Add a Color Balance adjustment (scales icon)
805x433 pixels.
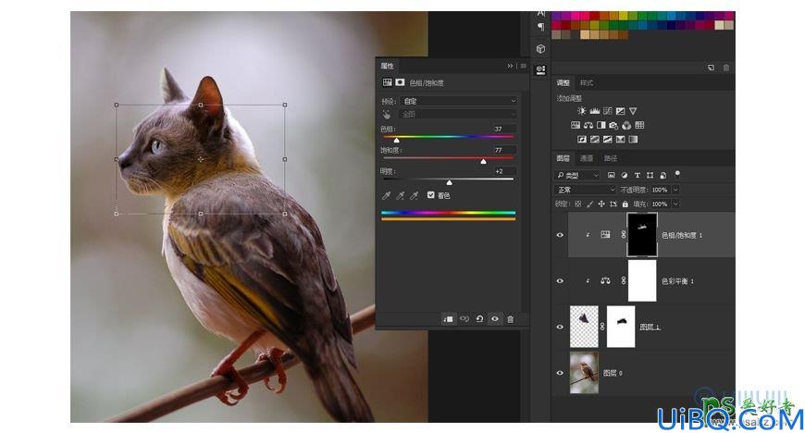pos(588,125)
